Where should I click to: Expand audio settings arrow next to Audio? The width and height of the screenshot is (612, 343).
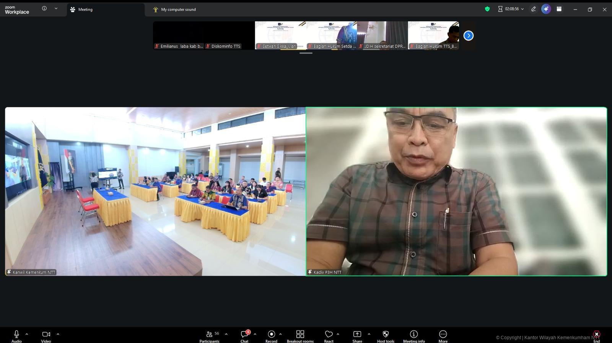pos(27,334)
